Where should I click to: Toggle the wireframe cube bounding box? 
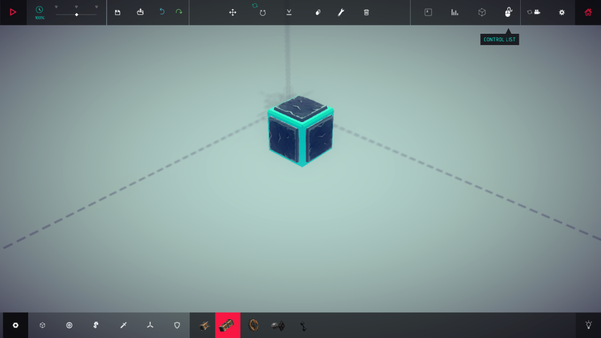[482, 12]
